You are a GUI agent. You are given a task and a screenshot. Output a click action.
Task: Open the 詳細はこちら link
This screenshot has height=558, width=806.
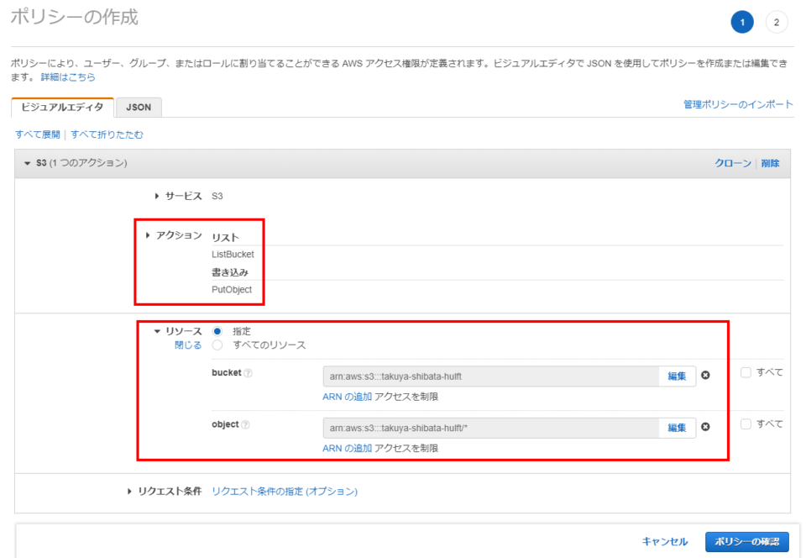[x=68, y=77]
